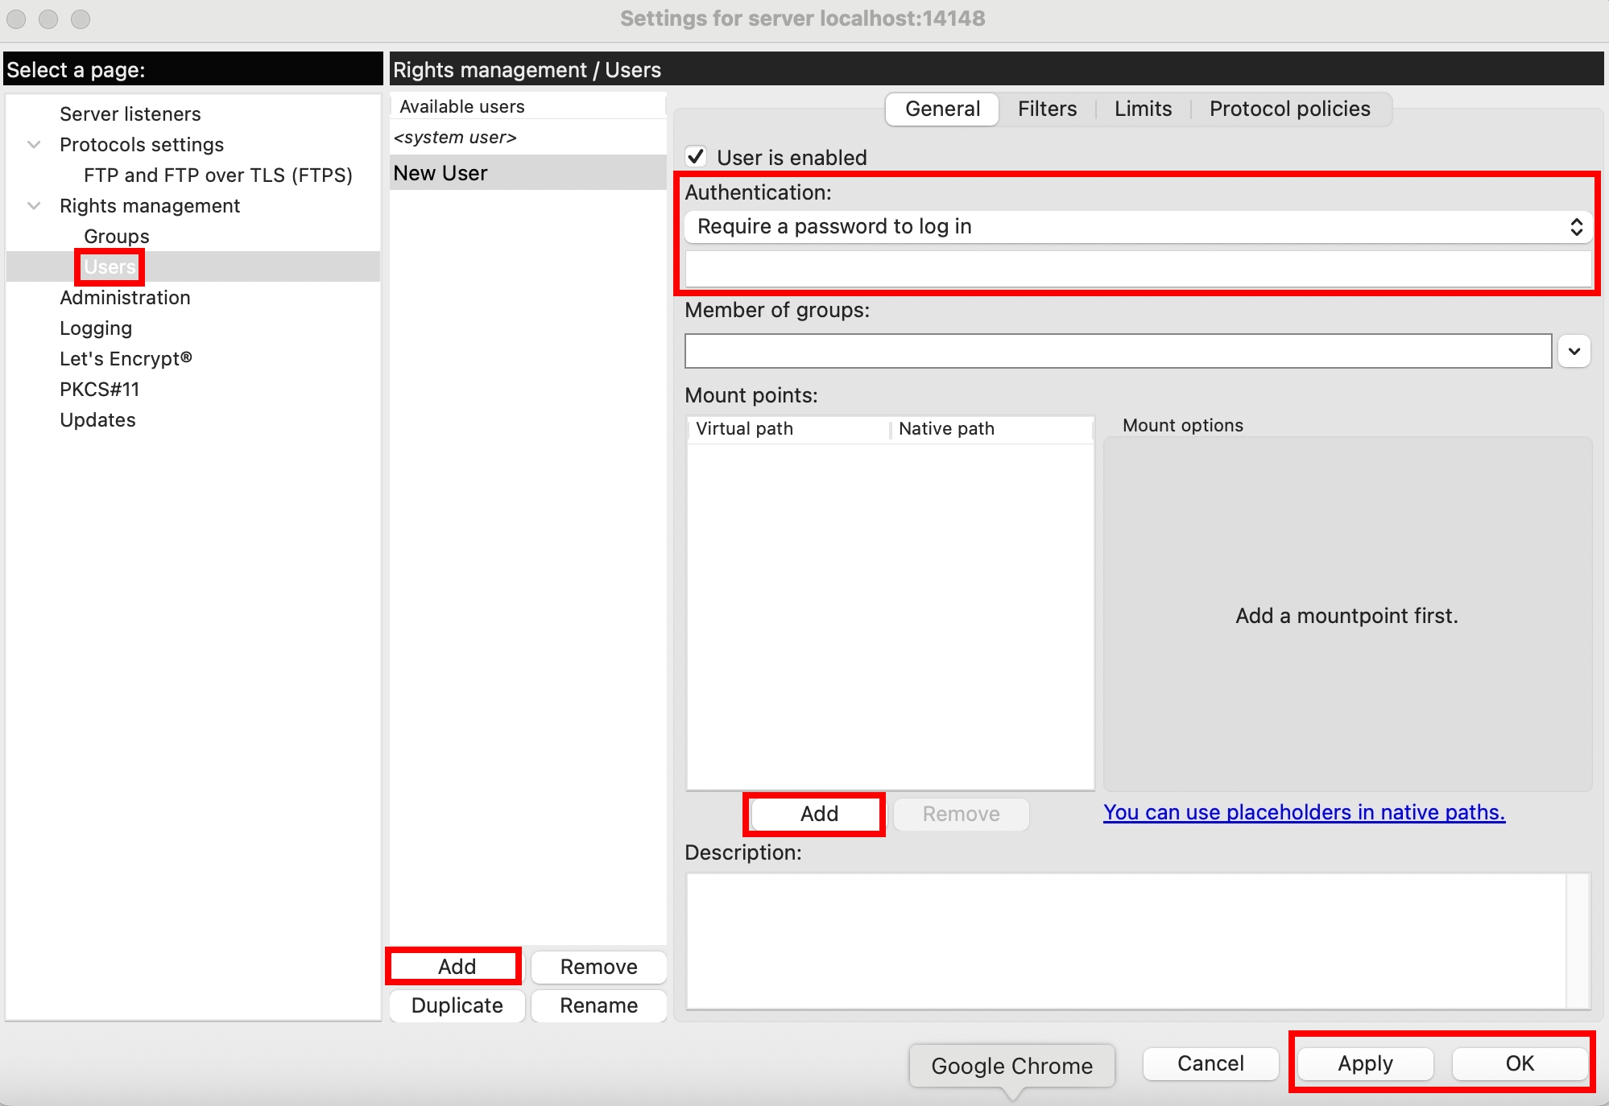Open the Groups page
This screenshot has height=1106, width=1609.
coord(116,237)
